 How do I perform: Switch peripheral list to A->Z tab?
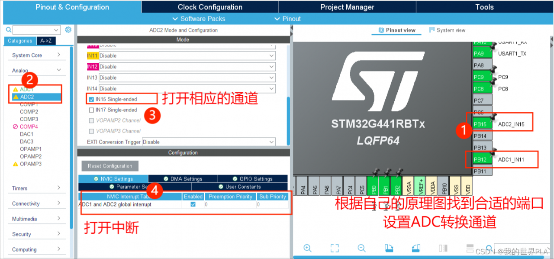(46, 41)
